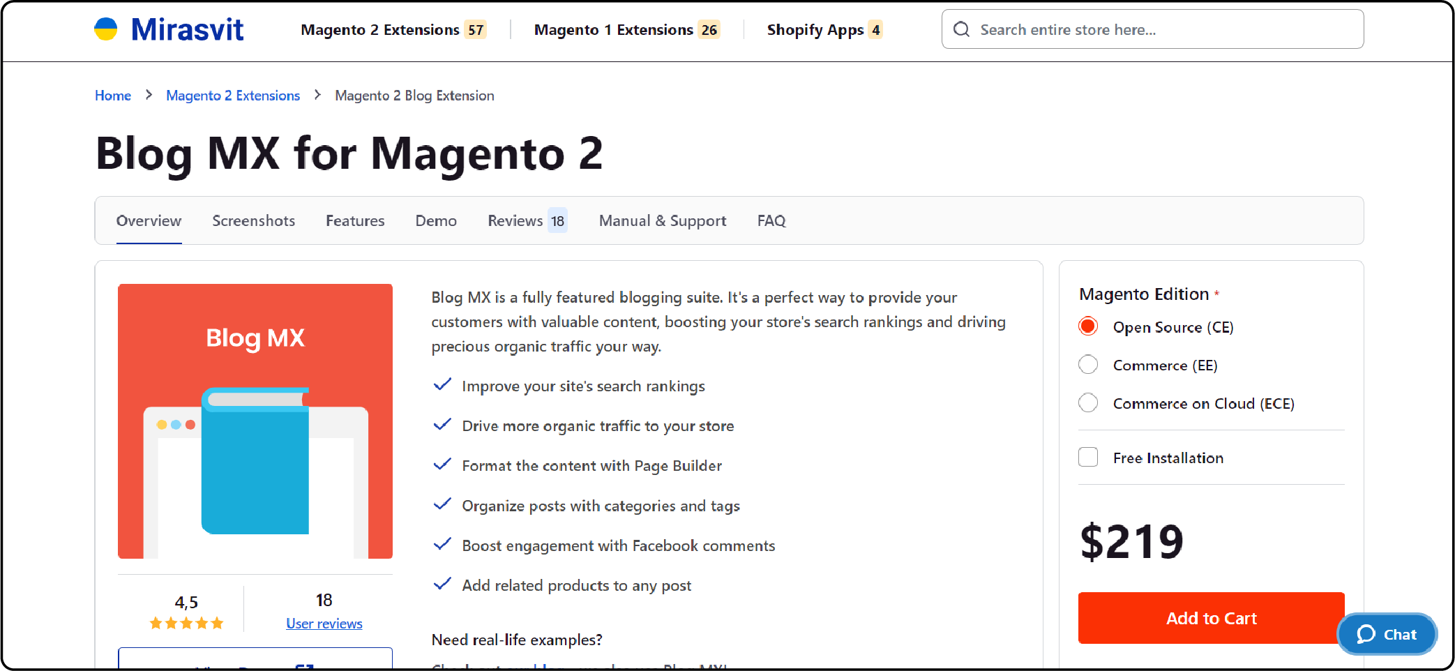
Task: Focus the store search field
Action: tap(1152, 29)
